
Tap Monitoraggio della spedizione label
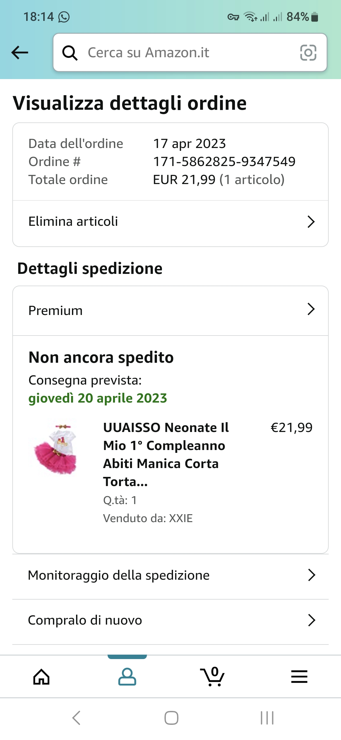tap(119, 575)
